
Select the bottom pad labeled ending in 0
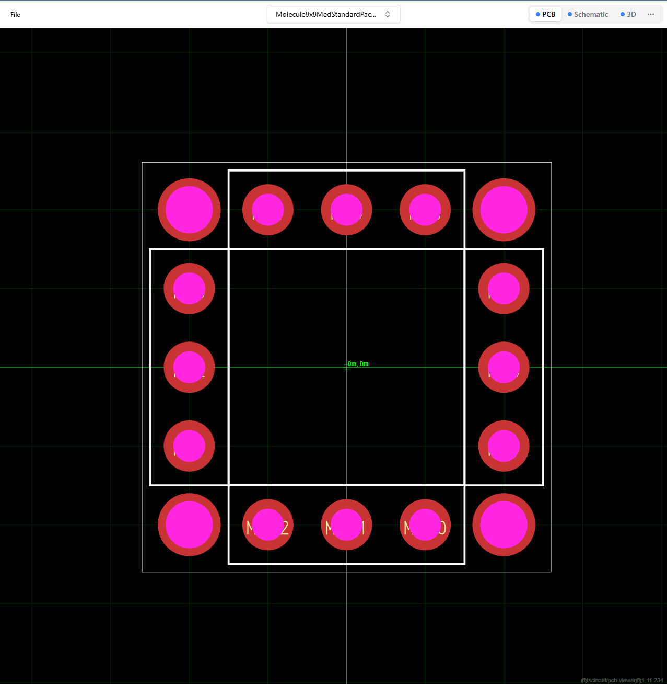click(x=425, y=525)
